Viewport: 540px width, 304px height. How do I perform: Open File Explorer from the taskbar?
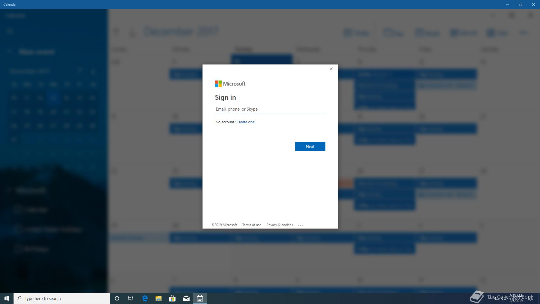click(x=158, y=298)
